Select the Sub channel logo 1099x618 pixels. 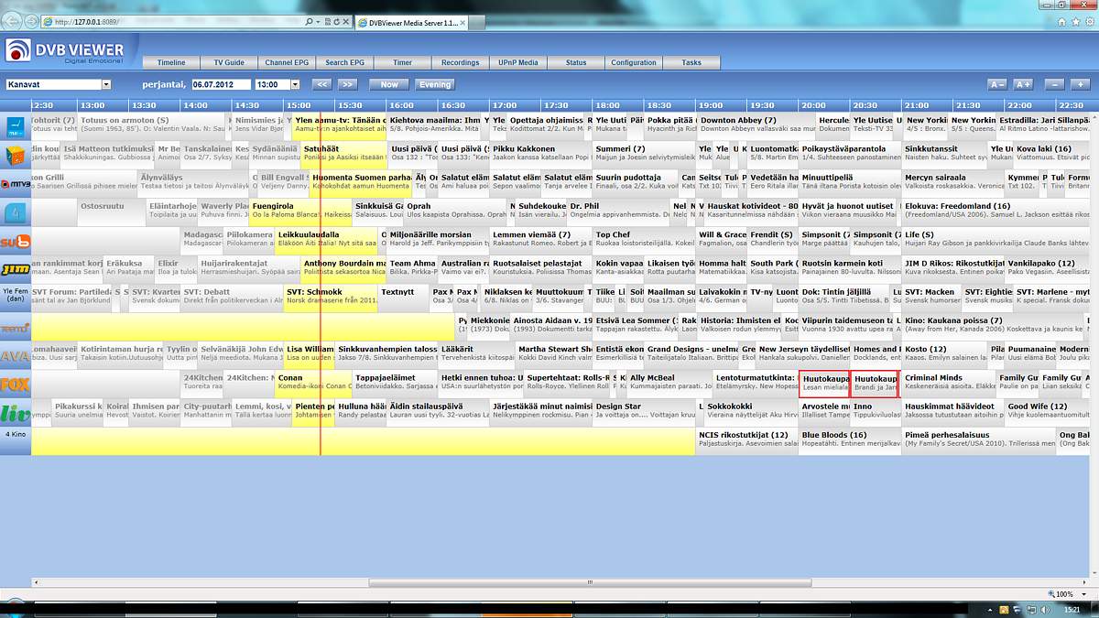point(16,241)
